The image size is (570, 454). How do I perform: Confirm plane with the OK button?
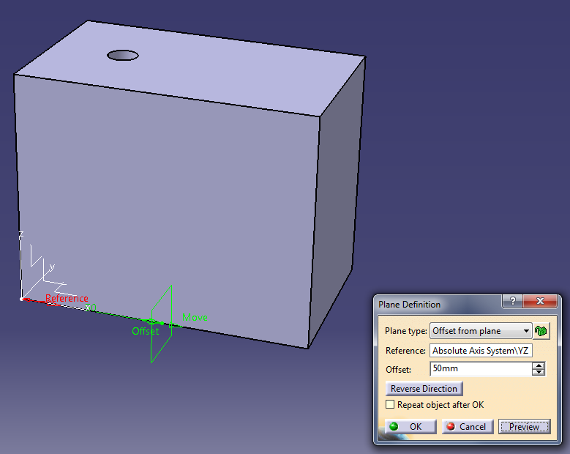410,426
